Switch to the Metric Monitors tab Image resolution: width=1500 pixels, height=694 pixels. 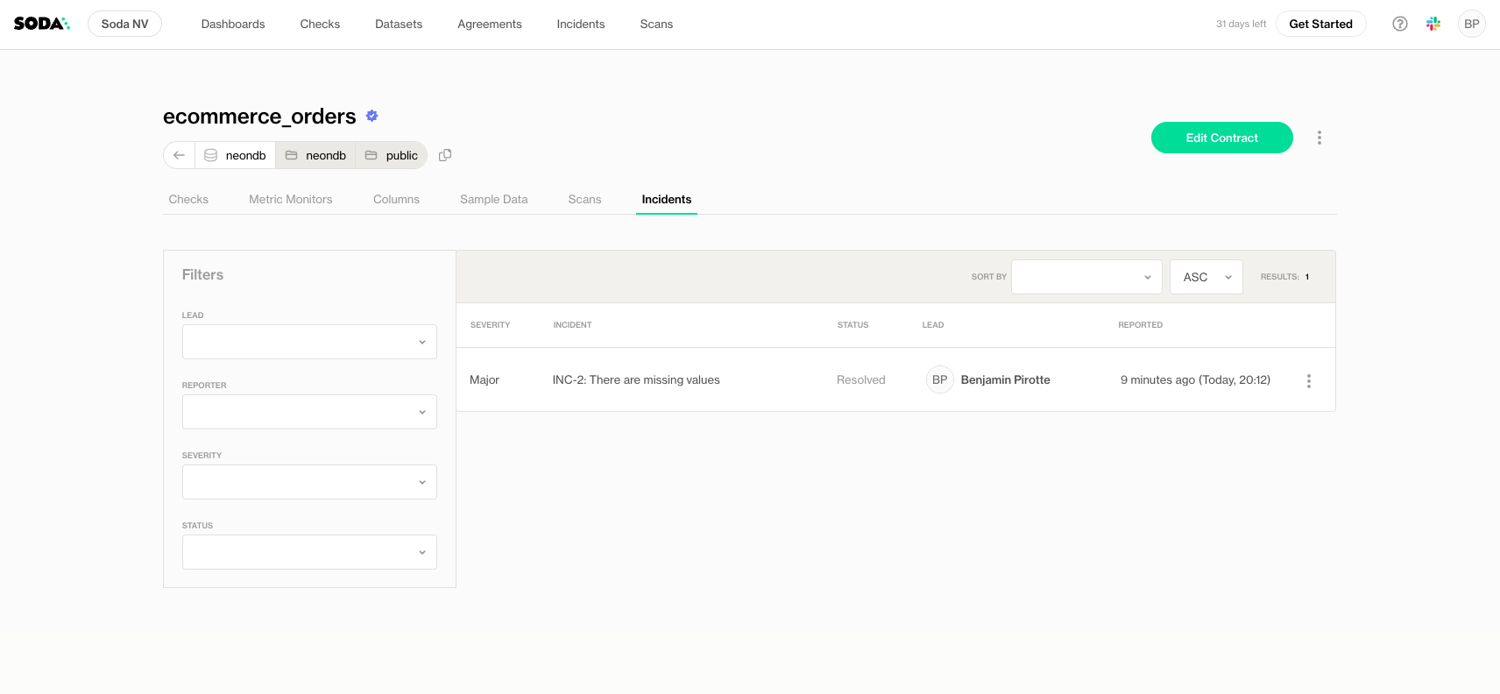[x=290, y=199]
